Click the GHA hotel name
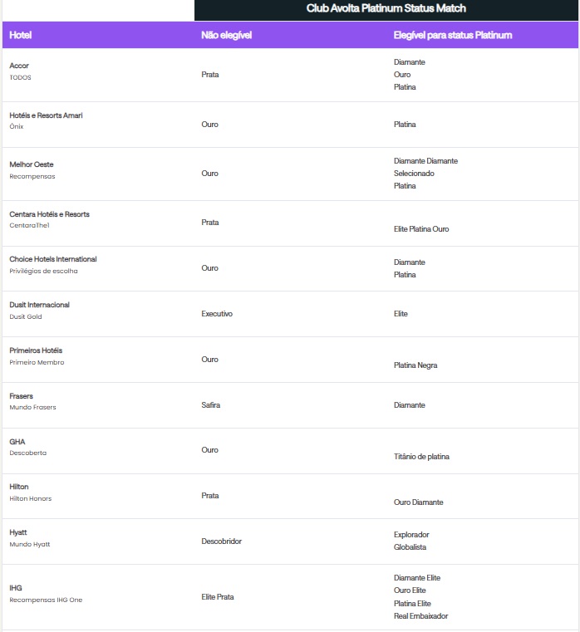This screenshot has width=580, height=632. tap(17, 441)
